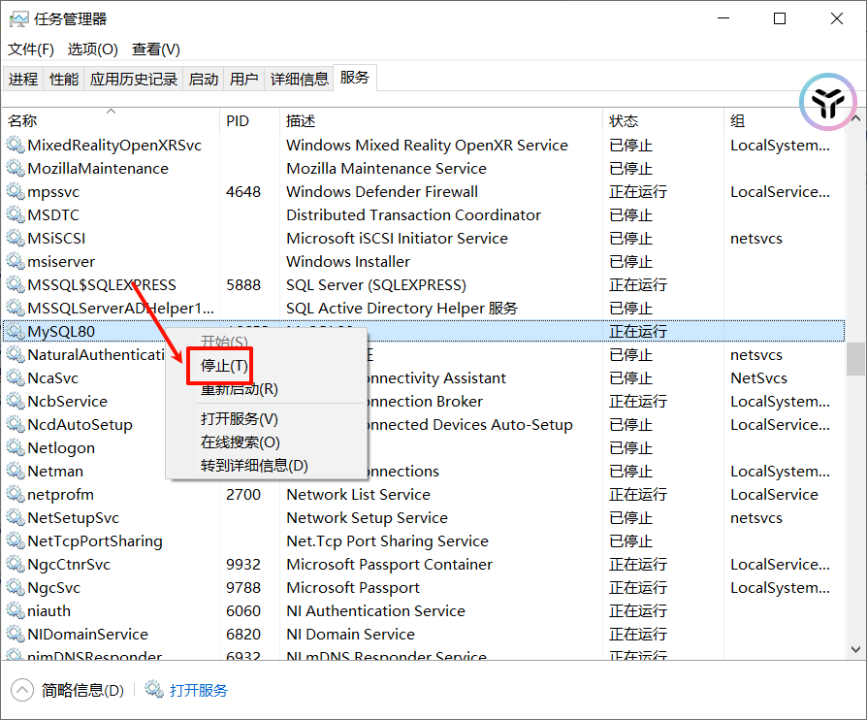Choose 转到详细信息(D) in the context menu
The image size is (867, 720).
(254, 465)
